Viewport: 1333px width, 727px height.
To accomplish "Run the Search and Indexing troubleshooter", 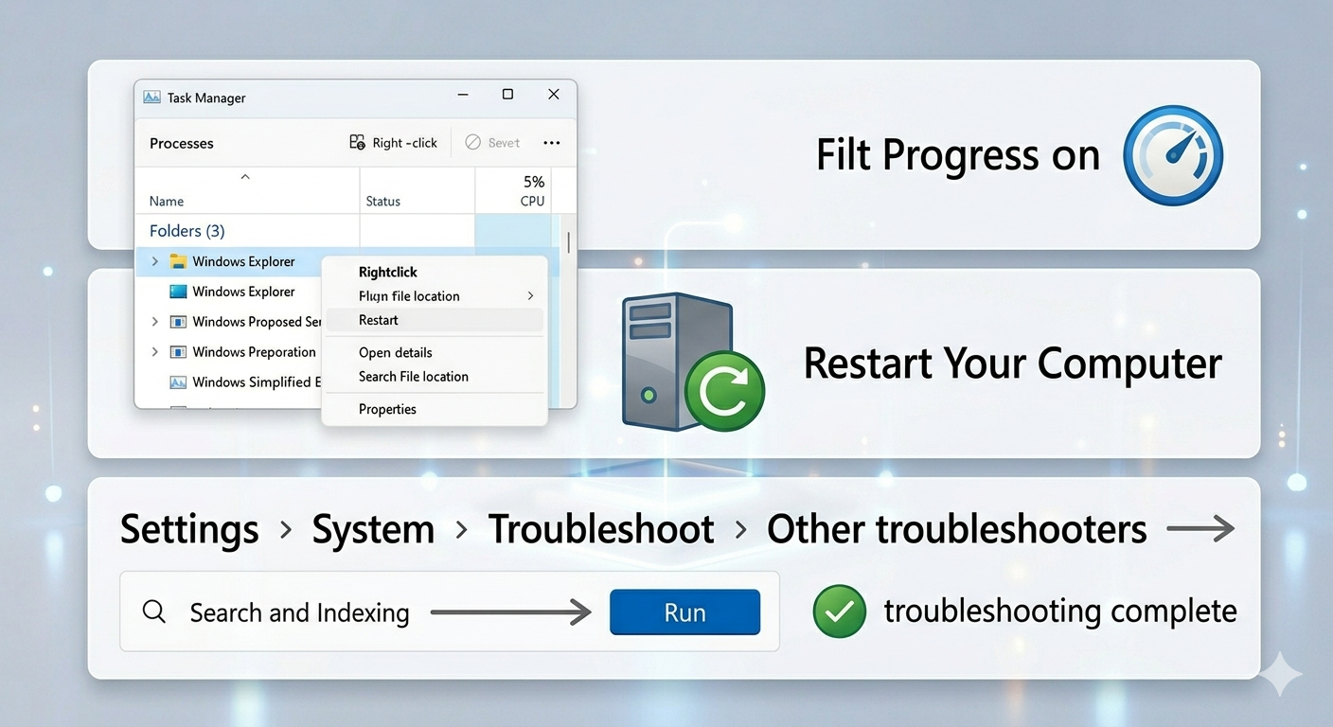I will pyautogui.click(x=684, y=612).
